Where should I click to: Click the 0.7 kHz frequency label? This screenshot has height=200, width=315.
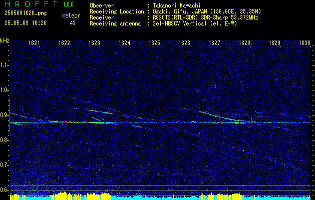click(x=4, y=165)
